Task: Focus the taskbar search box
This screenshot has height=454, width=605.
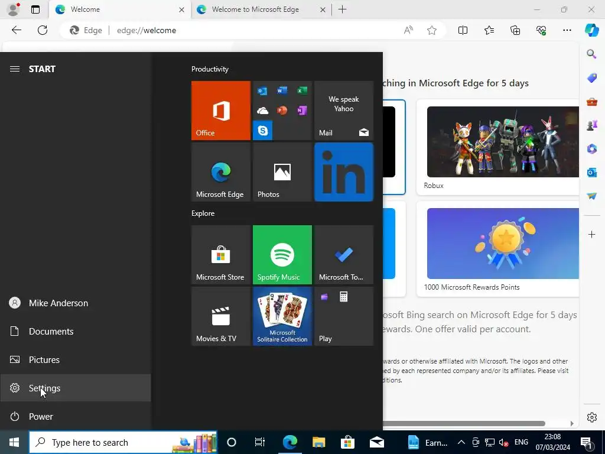Action: point(123,442)
